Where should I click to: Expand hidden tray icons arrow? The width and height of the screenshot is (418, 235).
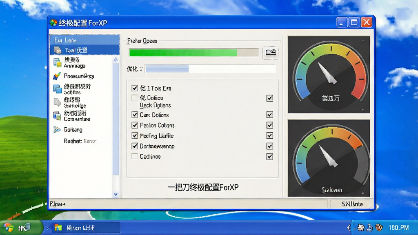pyautogui.click(x=349, y=228)
